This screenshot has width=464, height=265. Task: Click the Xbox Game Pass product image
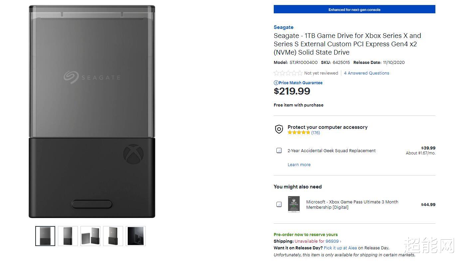coord(294,204)
